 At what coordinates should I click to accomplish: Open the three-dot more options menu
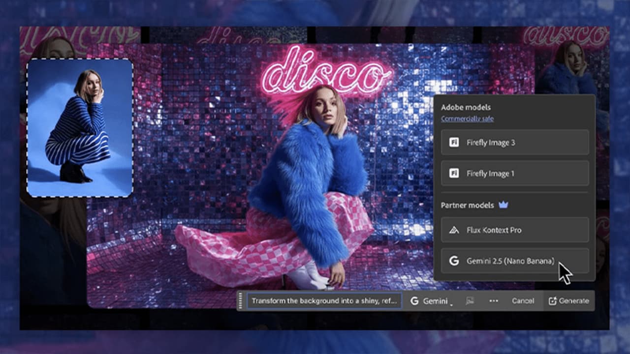point(494,301)
